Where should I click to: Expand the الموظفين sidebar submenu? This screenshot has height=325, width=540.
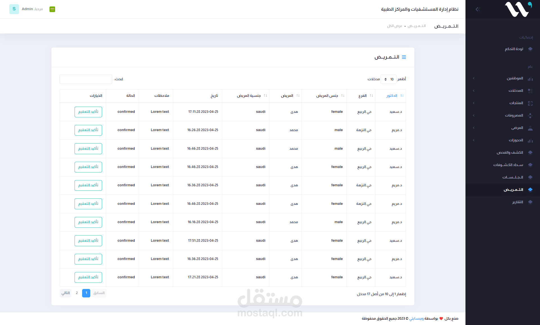coord(515,78)
